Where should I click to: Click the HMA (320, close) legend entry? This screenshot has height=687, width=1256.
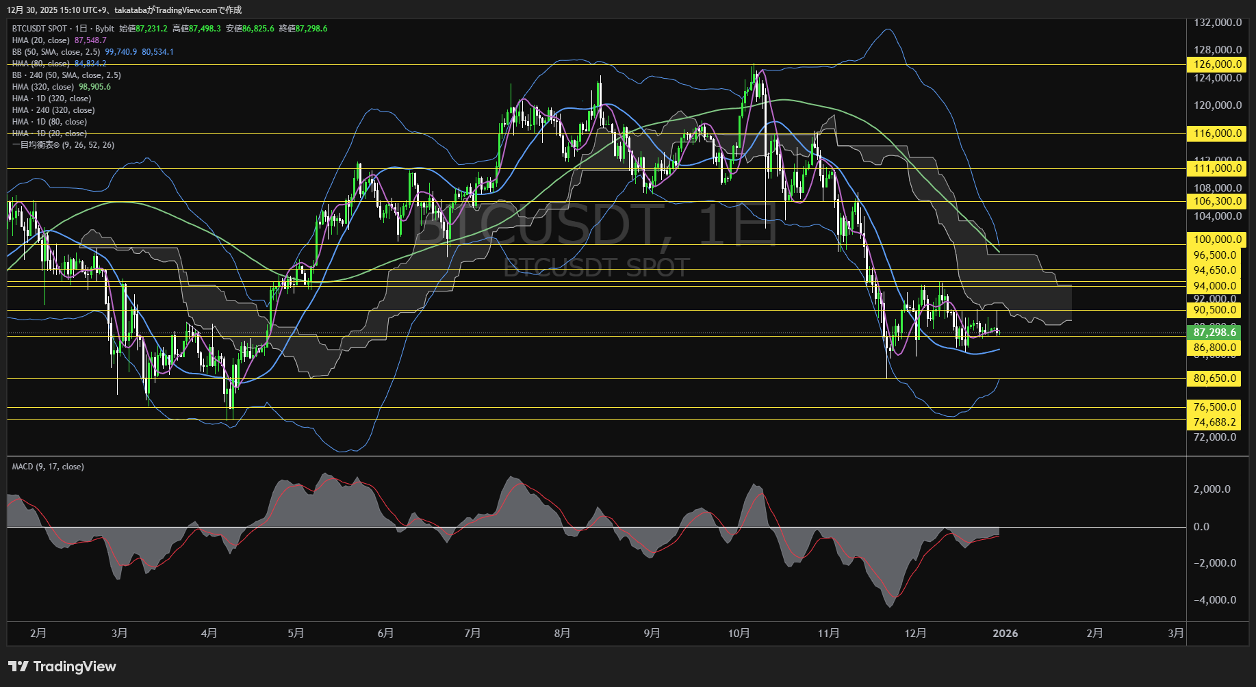[x=43, y=87]
